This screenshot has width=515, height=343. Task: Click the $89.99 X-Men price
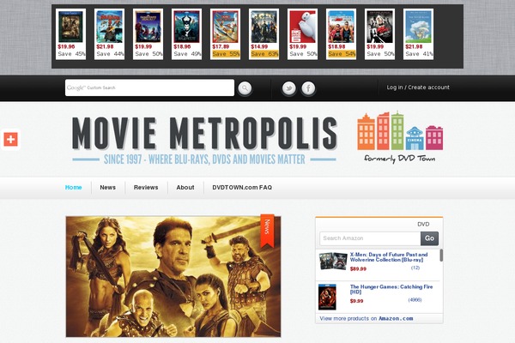coord(358,268)
